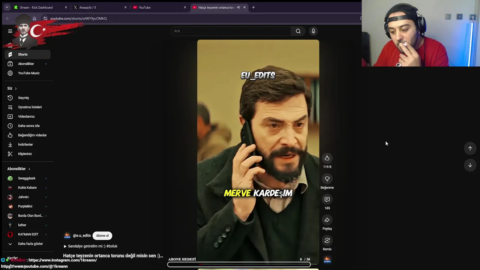Viewport: 480px width, 270px height.
Task: Open PurpleBixi channel subscription
Action: point(28,206)
